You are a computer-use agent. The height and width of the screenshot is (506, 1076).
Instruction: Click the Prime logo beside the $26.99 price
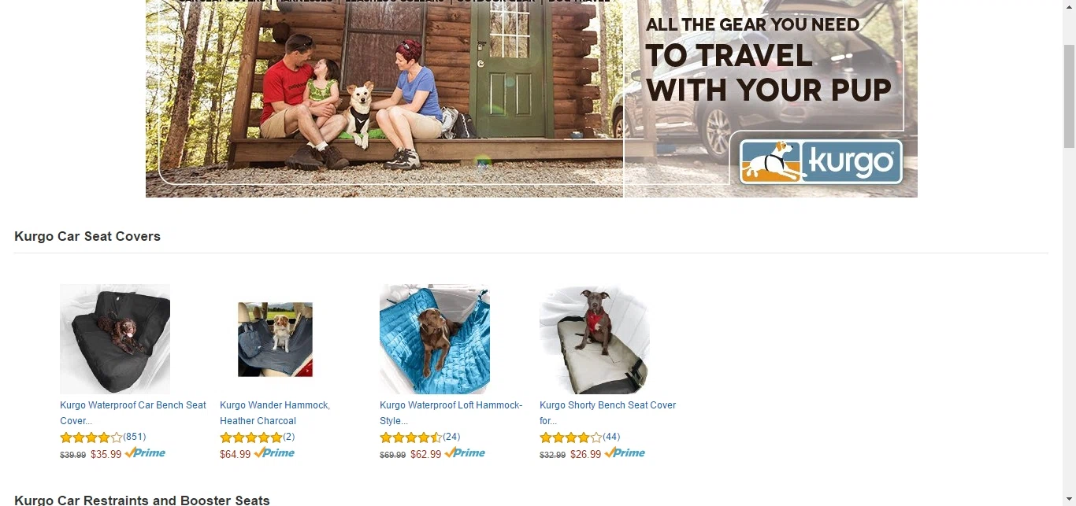pos(625,453)
